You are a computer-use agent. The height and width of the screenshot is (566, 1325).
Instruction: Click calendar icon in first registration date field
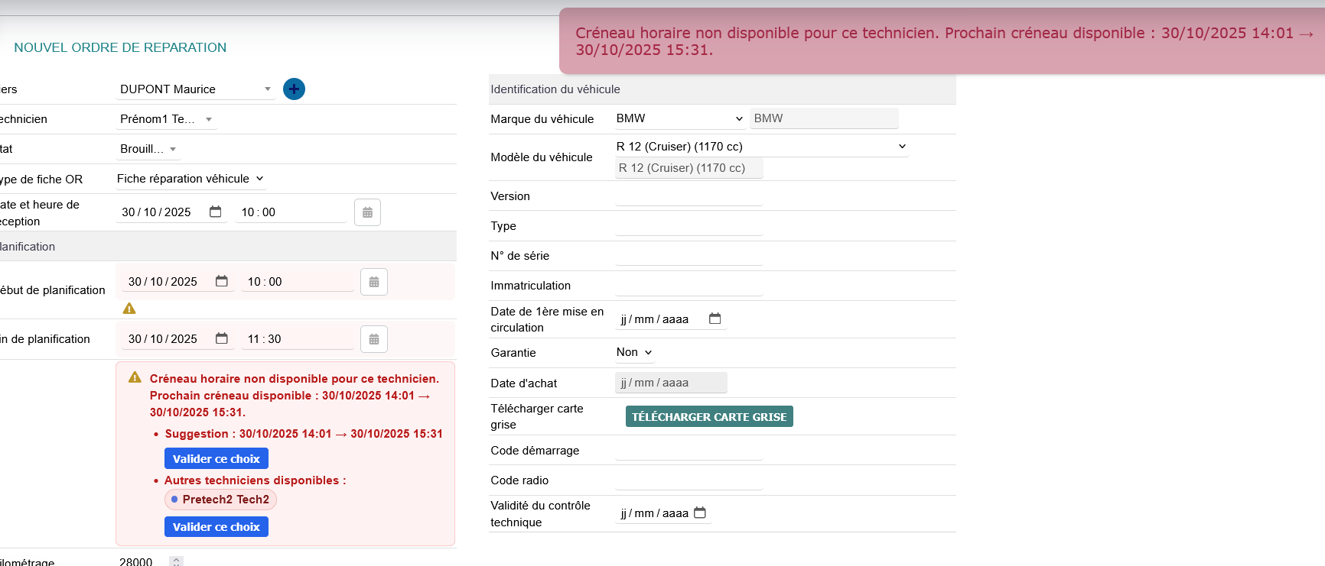tap(715, 319)
